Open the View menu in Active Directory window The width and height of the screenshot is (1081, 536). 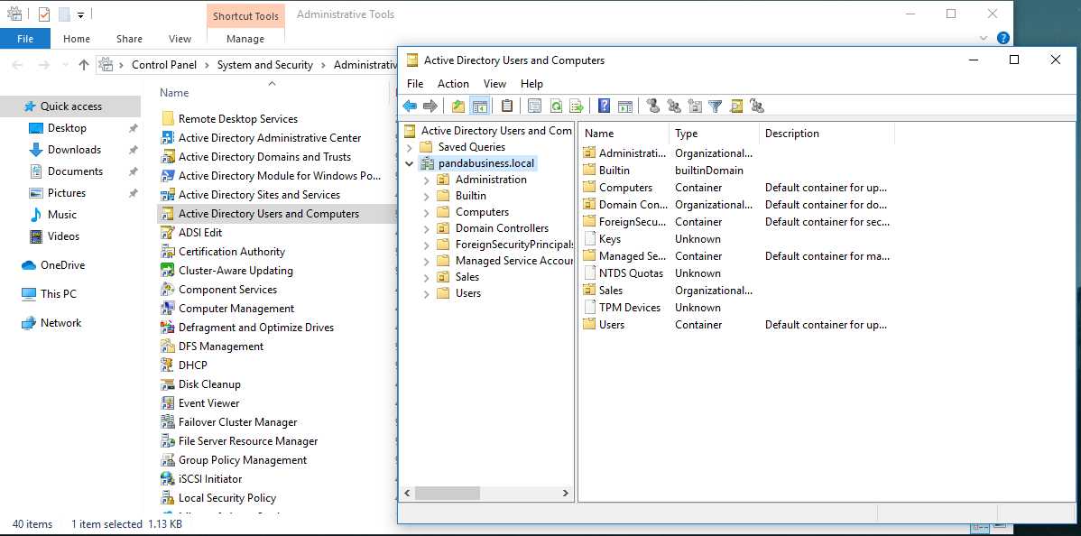click(x=494, y=84)
